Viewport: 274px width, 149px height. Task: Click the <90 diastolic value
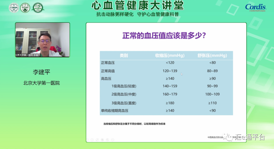[x=212, y=110]
